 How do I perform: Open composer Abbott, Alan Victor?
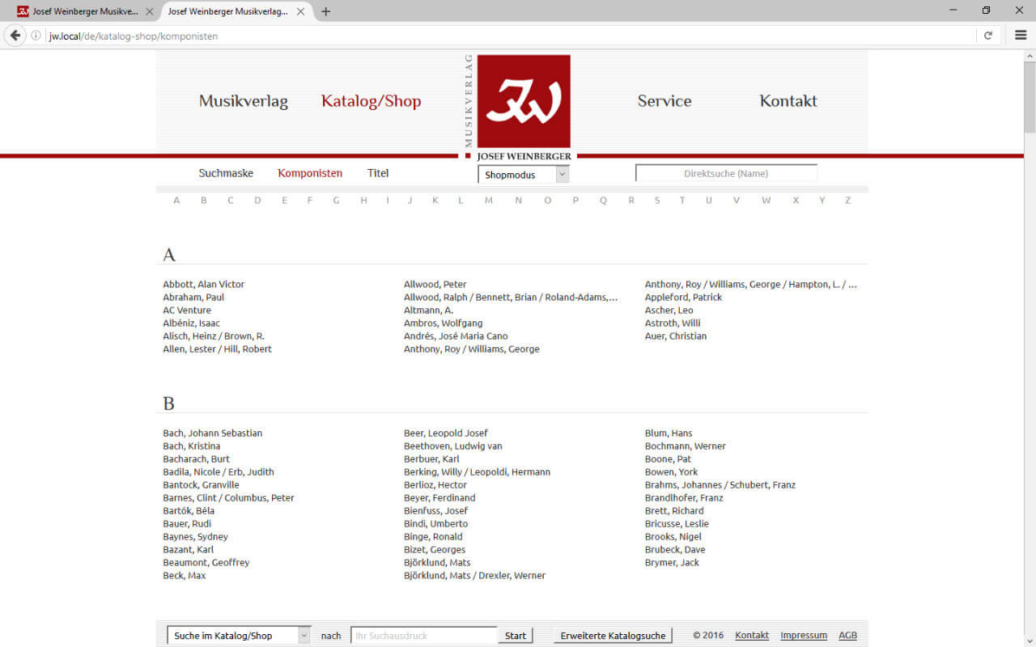click(204, 284)
